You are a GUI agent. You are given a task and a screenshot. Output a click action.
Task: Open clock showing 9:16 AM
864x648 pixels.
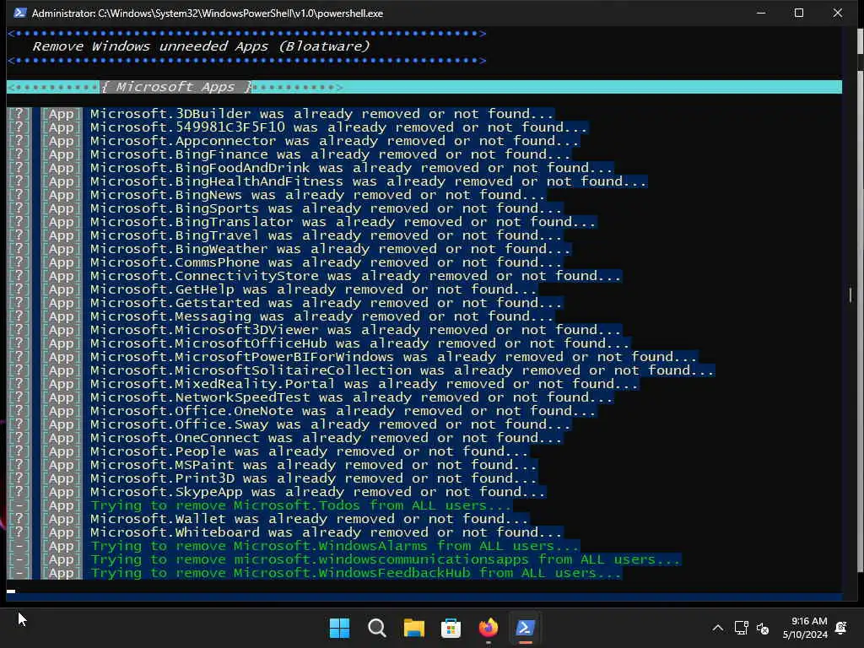coord(805,628)
